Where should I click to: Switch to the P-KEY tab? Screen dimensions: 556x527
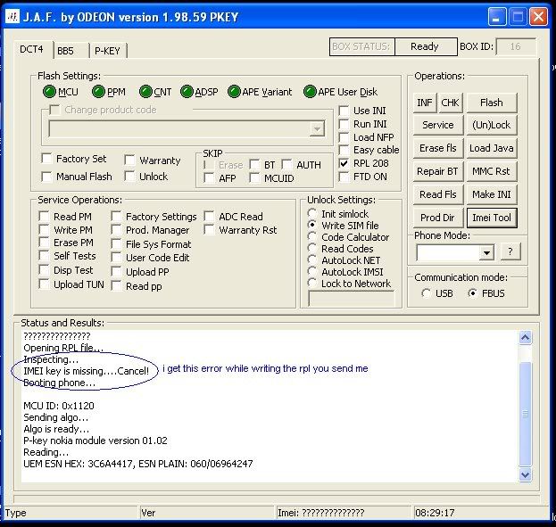tap(107, 51)
